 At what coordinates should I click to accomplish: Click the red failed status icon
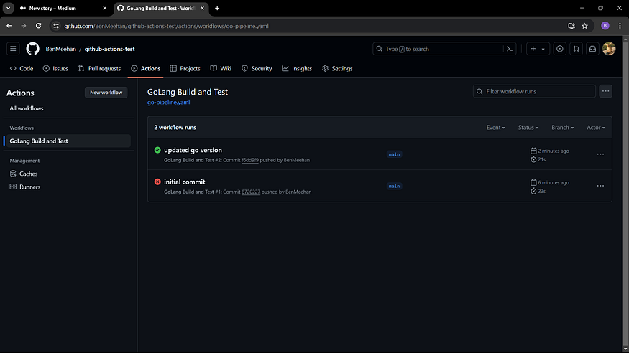[157, 182]
